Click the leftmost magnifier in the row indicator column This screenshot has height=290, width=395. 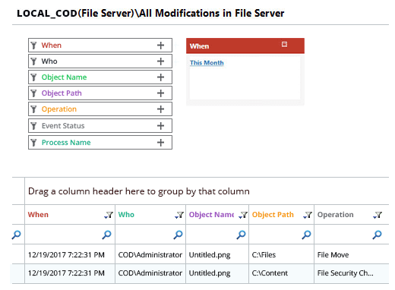pos(17,235)
